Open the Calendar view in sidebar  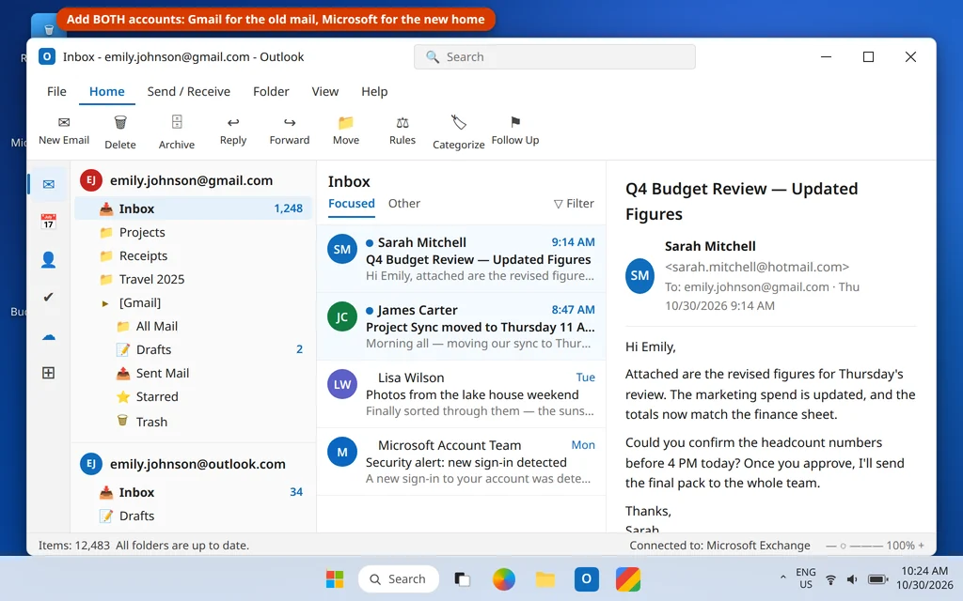tap(49, 222)
